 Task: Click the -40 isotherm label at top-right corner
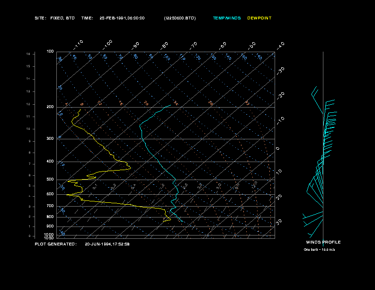tap(280, 45)
